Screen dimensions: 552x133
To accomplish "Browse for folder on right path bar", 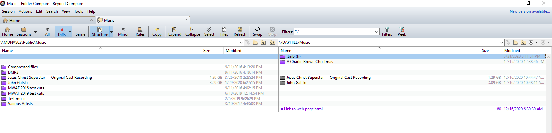I will click(515, 42).
